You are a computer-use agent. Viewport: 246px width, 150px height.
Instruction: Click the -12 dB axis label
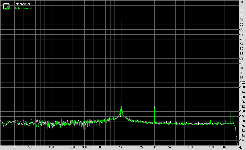point(241,10)
